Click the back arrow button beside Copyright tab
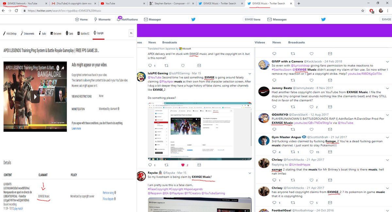392x212 pixels. tap(131, 33)
